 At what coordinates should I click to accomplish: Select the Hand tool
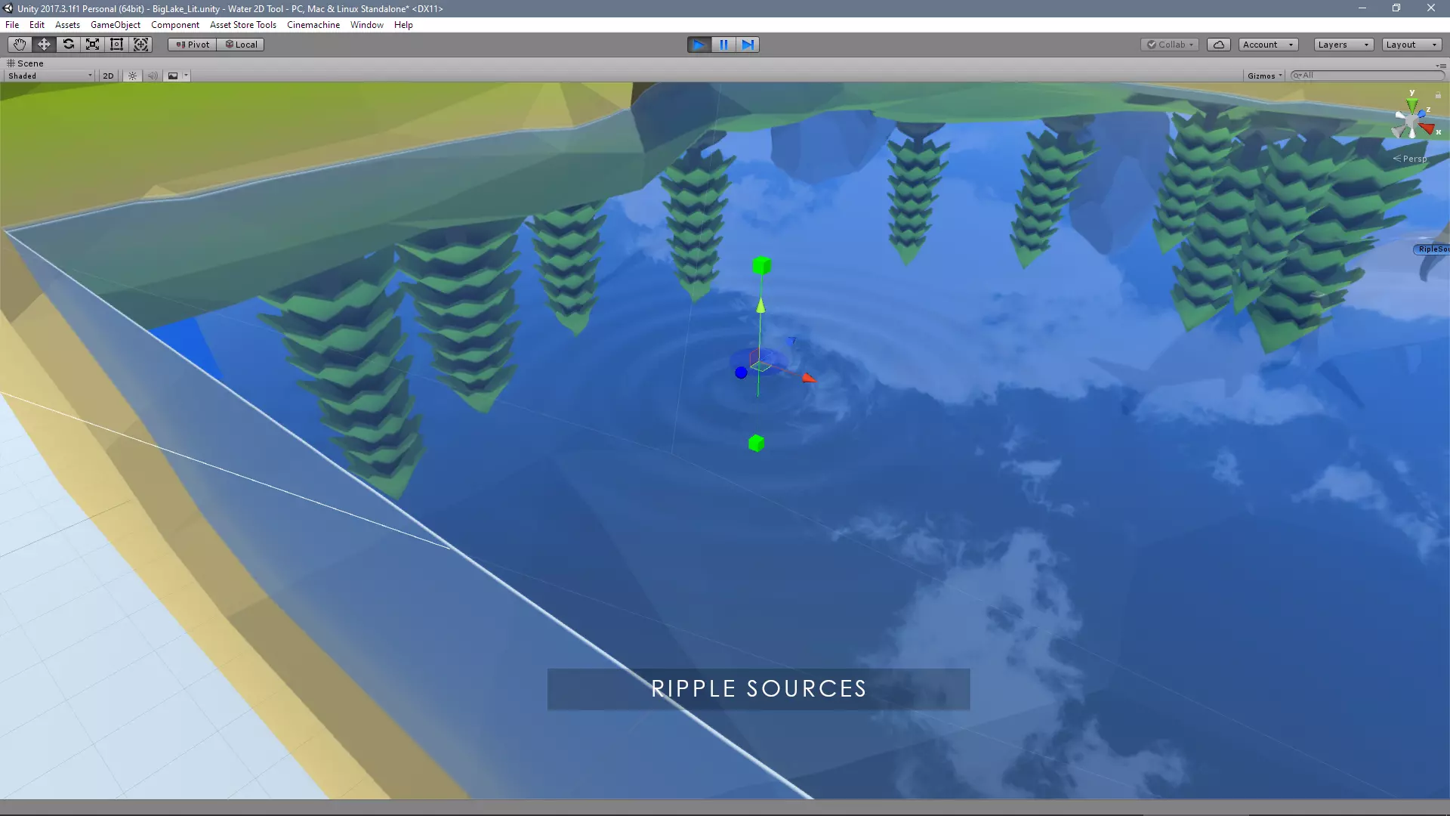(20, 45)
